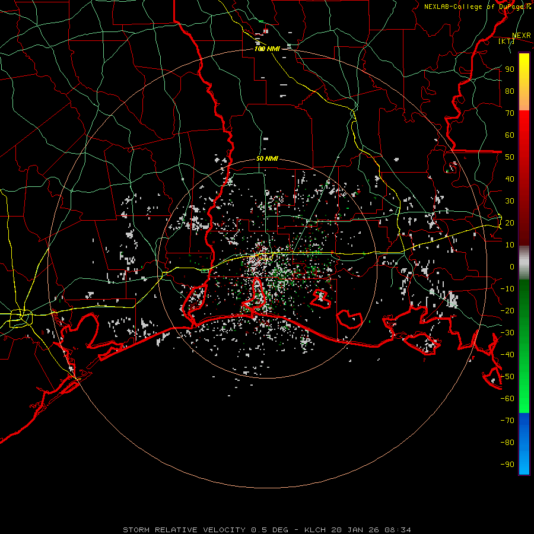
Task: Click the -40 value on velocity scale
Action: (507, 355)
